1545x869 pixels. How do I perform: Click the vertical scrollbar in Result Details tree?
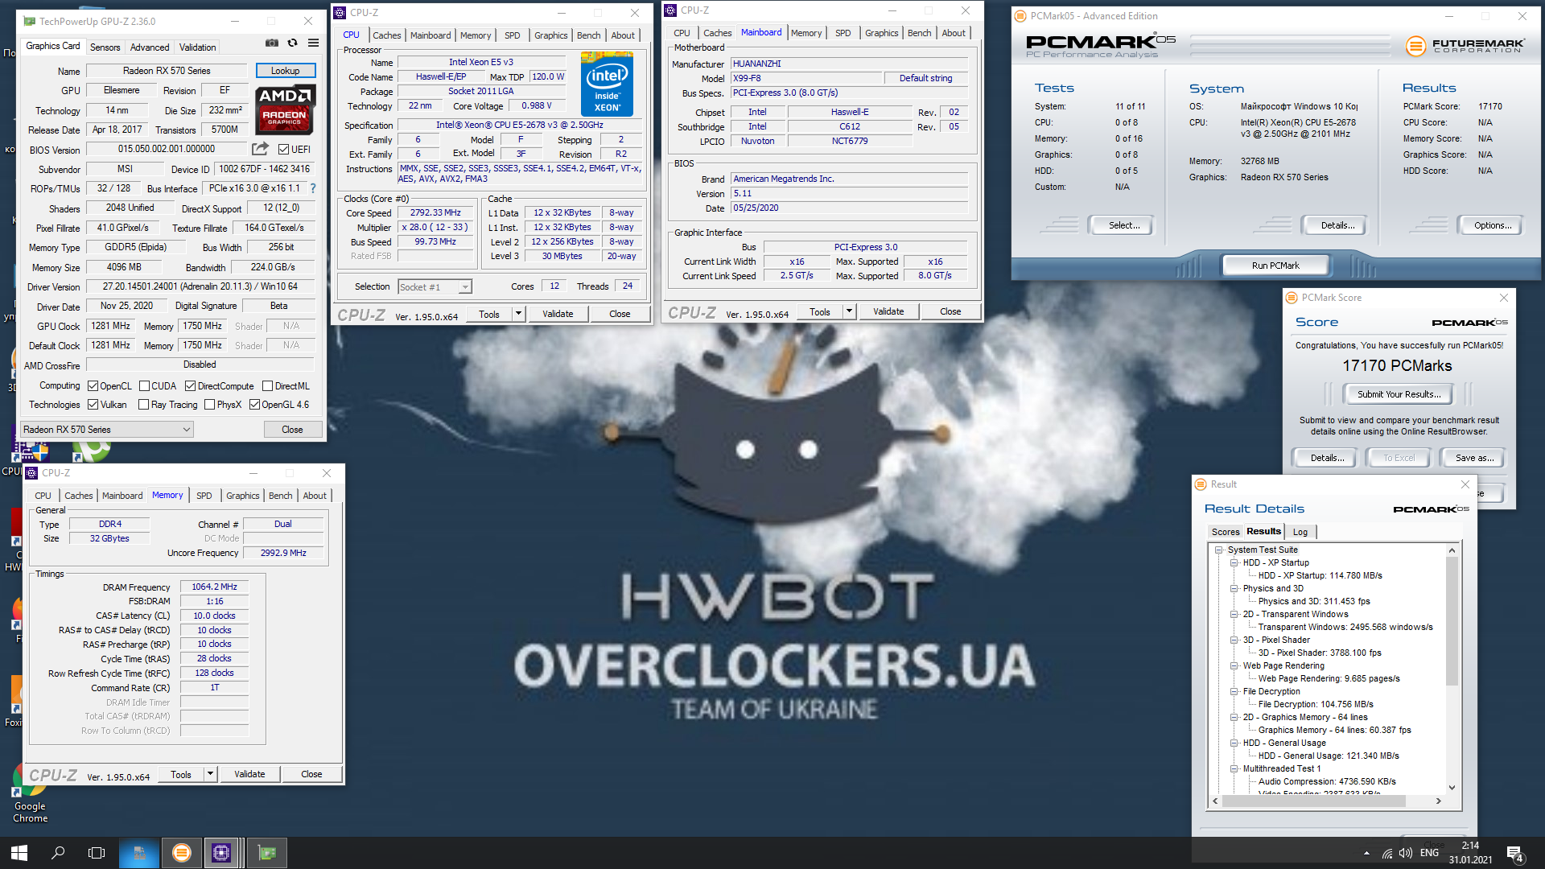pos(1452,620)
